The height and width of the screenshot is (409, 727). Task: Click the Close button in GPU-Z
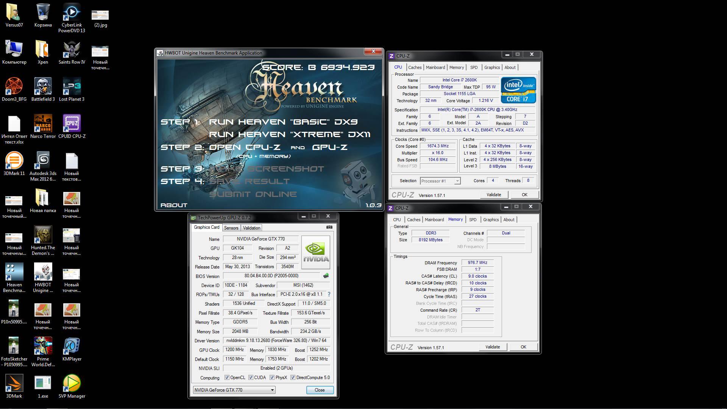320,390
